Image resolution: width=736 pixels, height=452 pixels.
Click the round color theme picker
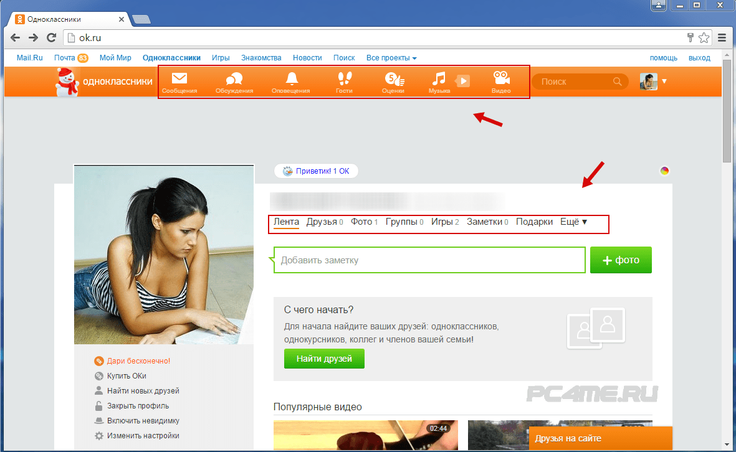coord(664,171)
